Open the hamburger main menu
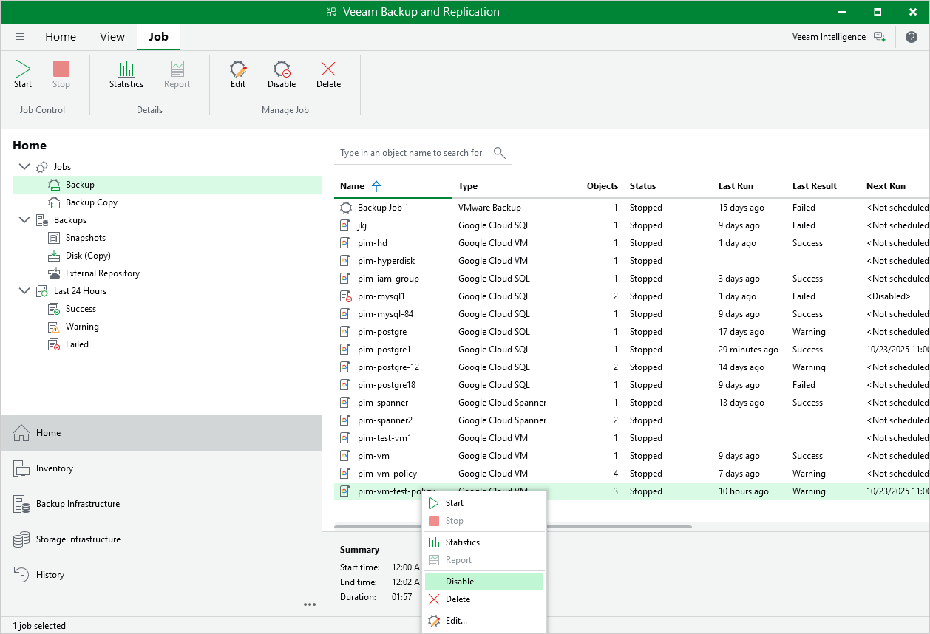Screen dimensions: 930x634 click(20, 37)
